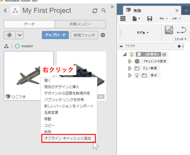Click the Create Sketch tool icon
The image size is (190, 155).
169,30
